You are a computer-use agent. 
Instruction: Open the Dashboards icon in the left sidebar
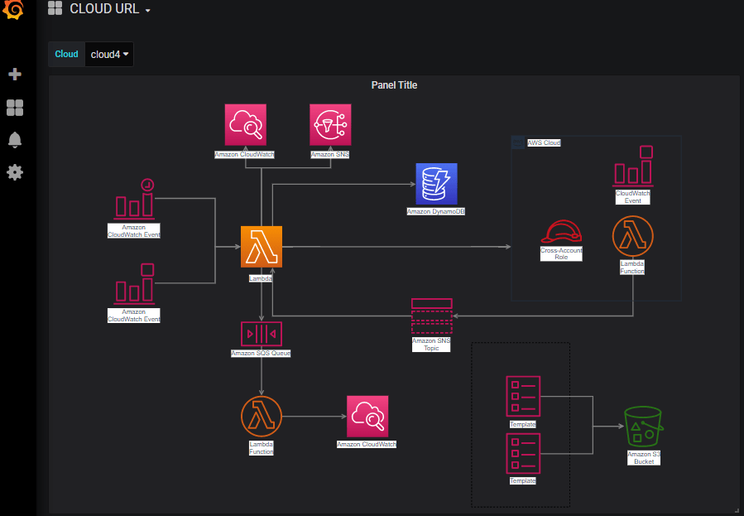pyautogui.click(x=14, y=108)
